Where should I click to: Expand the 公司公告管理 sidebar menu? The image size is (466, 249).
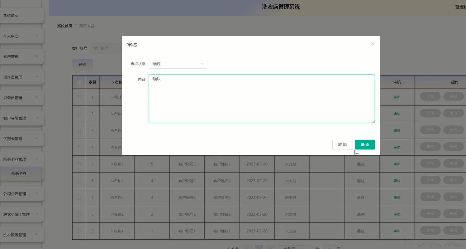(20, 194)
